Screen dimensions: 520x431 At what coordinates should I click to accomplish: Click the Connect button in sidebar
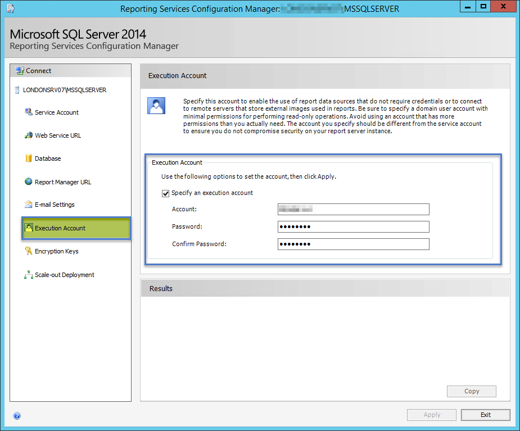pyautogui.click(x=71, y=71)
